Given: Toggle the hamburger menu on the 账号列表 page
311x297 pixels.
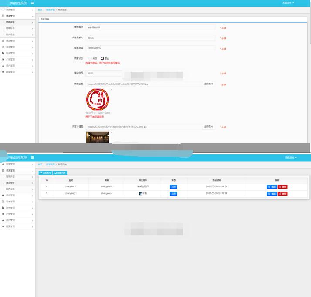Looking at the screenshot, I should pyautogui.click(x=32, y=158).
